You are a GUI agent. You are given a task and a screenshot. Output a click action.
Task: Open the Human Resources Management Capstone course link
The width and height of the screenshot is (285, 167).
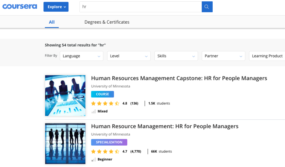179,78
